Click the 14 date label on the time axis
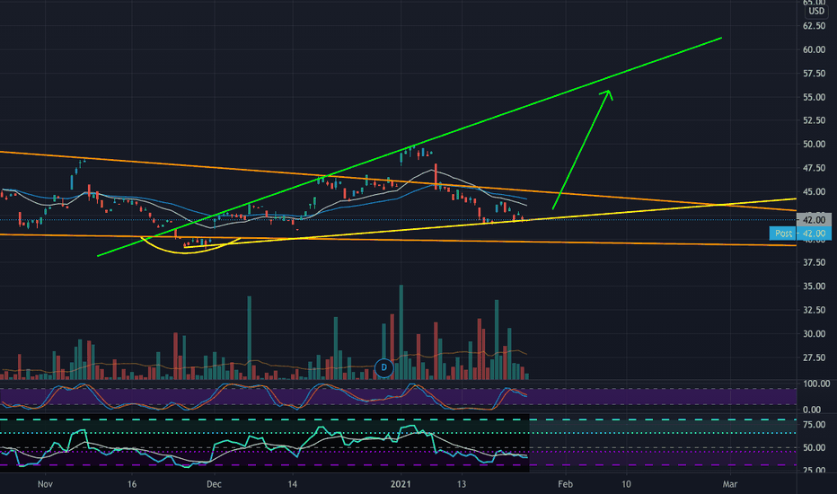 point(292,484)
